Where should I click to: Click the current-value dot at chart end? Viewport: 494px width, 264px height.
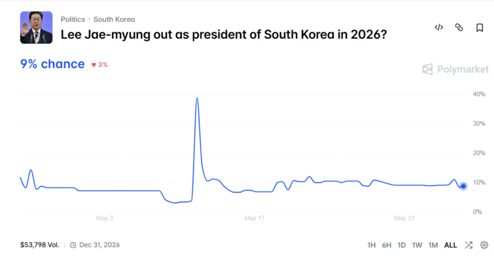[x=463, y=186]
